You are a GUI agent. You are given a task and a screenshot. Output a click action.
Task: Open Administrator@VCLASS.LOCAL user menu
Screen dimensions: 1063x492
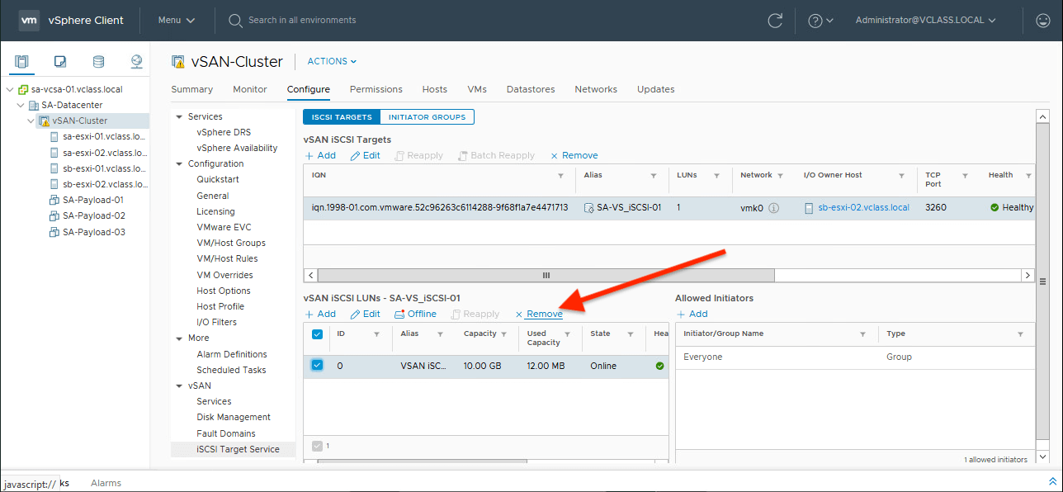coord(925,20)
